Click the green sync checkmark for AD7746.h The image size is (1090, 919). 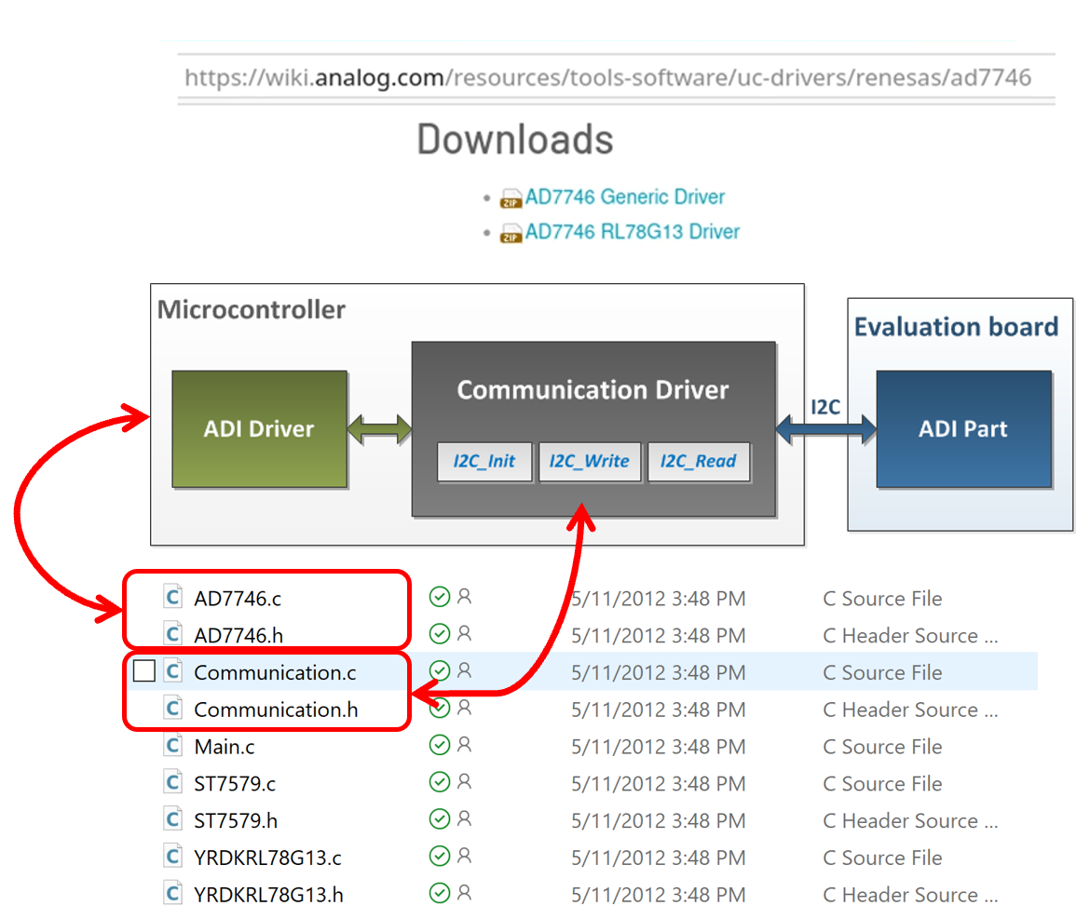click(x=439, y=633)
